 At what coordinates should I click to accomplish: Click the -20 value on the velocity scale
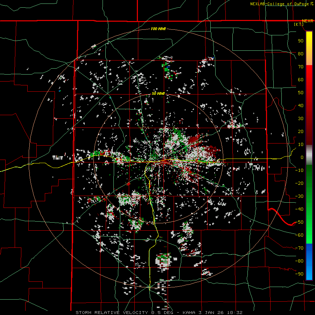pyautogui.click(x=299, y=183)
